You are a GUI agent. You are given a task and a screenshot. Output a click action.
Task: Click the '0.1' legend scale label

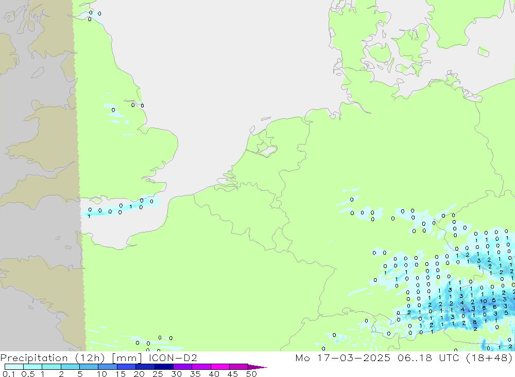coord(9,374)
